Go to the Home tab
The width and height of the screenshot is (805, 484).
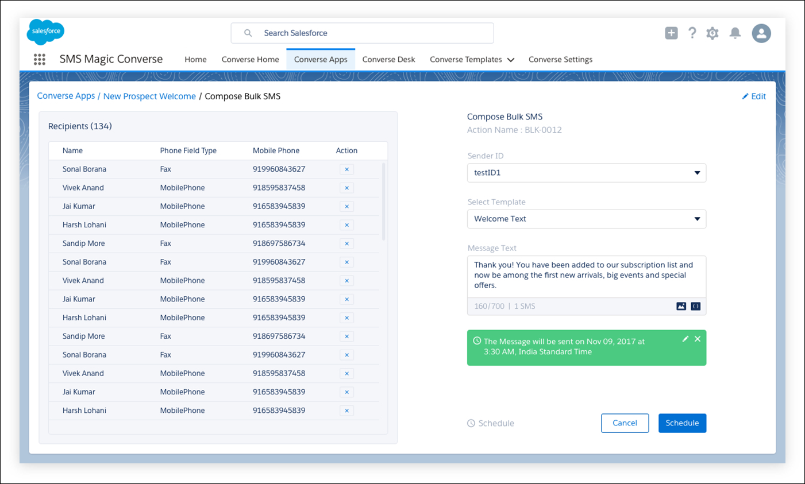pos(195,60)
